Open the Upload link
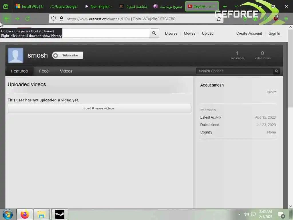The width and height of the screenshot is (293, 220). 208,33
